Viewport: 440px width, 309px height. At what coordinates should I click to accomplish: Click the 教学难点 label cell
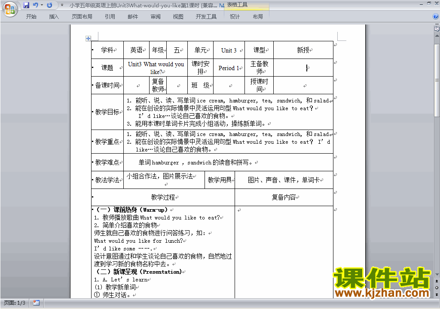tap(107, 163)
